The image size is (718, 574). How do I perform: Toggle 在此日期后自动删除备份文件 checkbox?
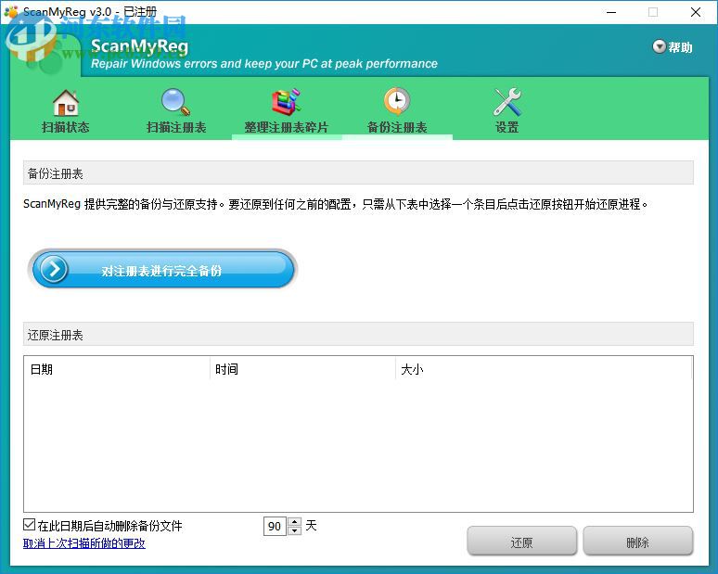click(30, 525)
